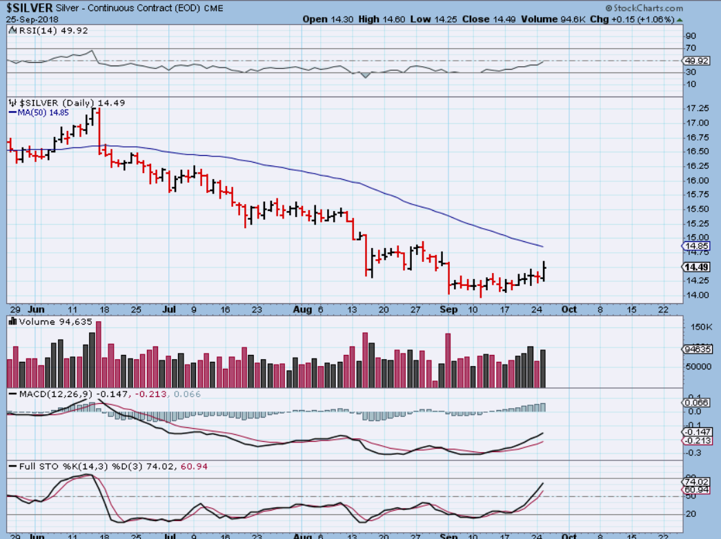This screenshot has height=539, width=721.
Task: Click the date 25-Sep-2018
Action: 32,19
